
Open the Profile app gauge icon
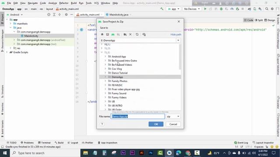[232, 9]
